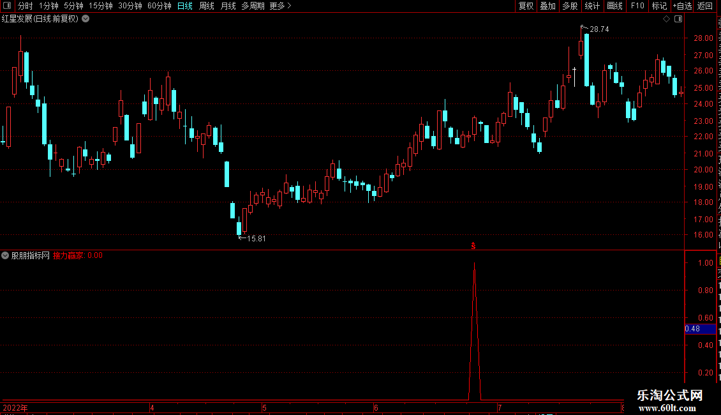Click the 返回 back button
The width and height of the screenshot is (721, 415).
[704, 6]
